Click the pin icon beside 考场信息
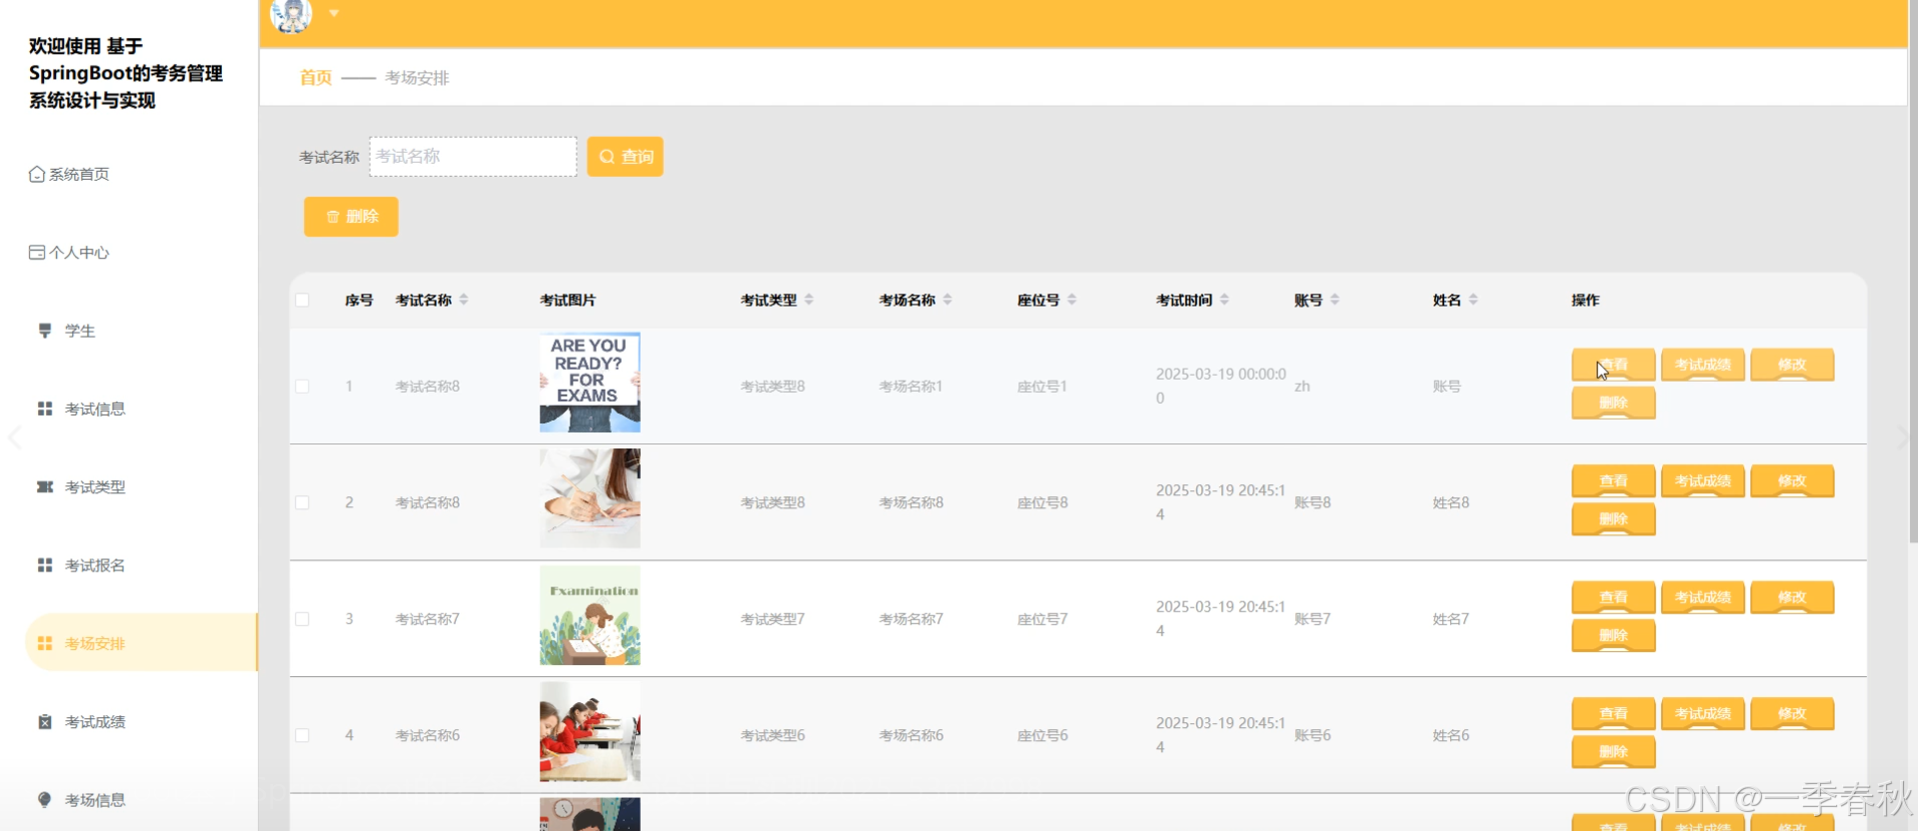The height and width of the screenshot is (831, 1918). click(45, 800)
